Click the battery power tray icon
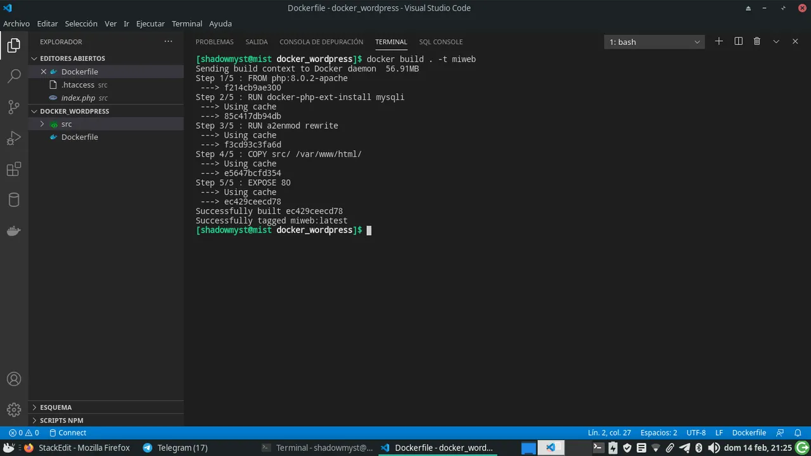The height and width of the screenshot is (456, 811). [x=613, y=448]
